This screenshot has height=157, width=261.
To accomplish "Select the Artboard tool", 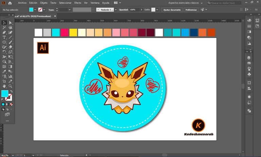I will pyautogui.click(x=4, y=81).
